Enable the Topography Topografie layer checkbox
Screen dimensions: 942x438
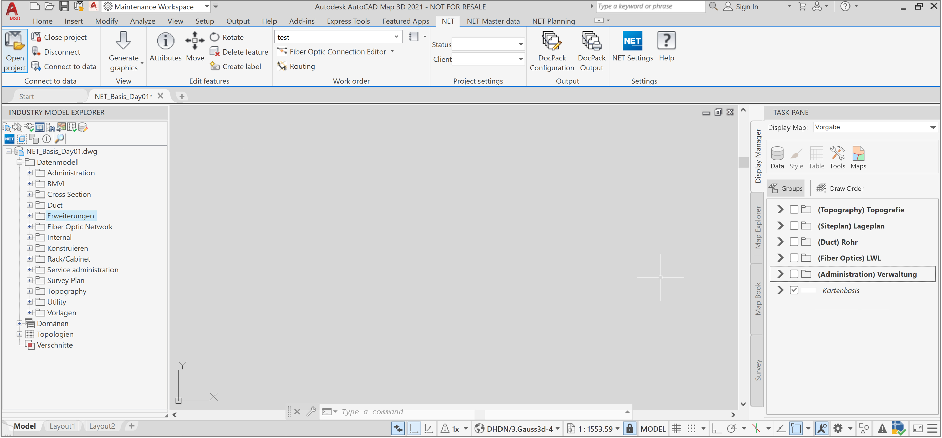tap(794, 209)
